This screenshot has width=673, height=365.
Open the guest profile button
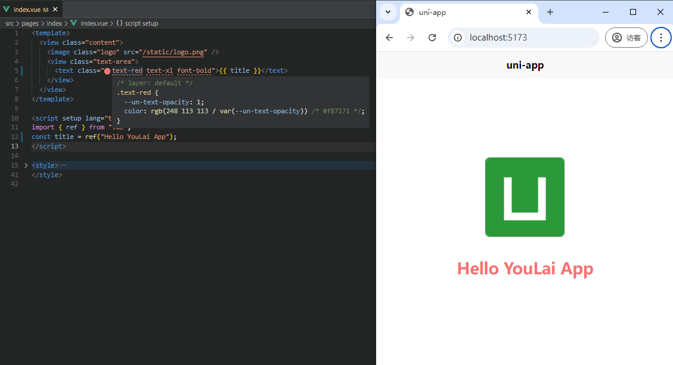pyautogui.click(x=626, y=38)
